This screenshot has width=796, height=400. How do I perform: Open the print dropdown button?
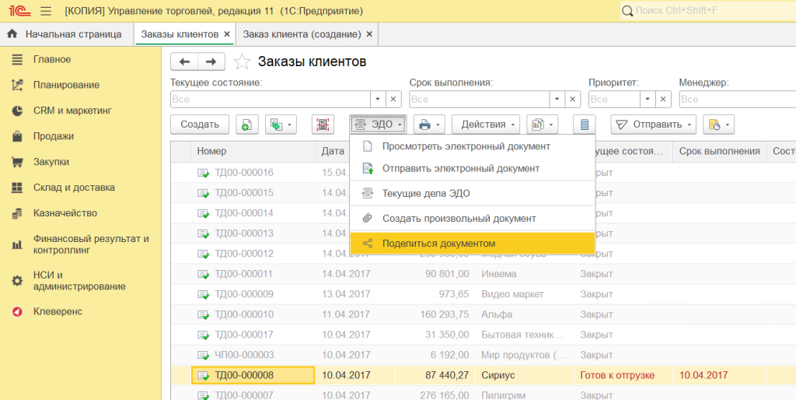coord(429,125)
